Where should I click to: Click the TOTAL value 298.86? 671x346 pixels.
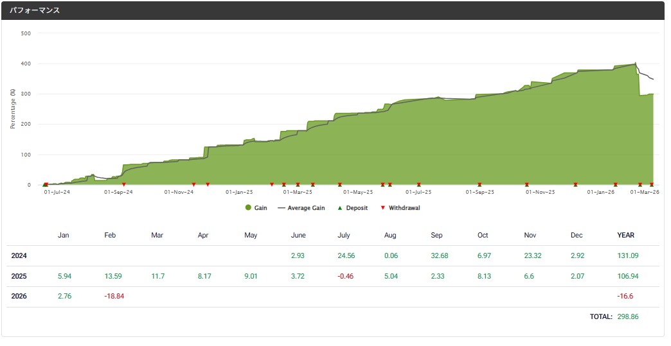627,316
